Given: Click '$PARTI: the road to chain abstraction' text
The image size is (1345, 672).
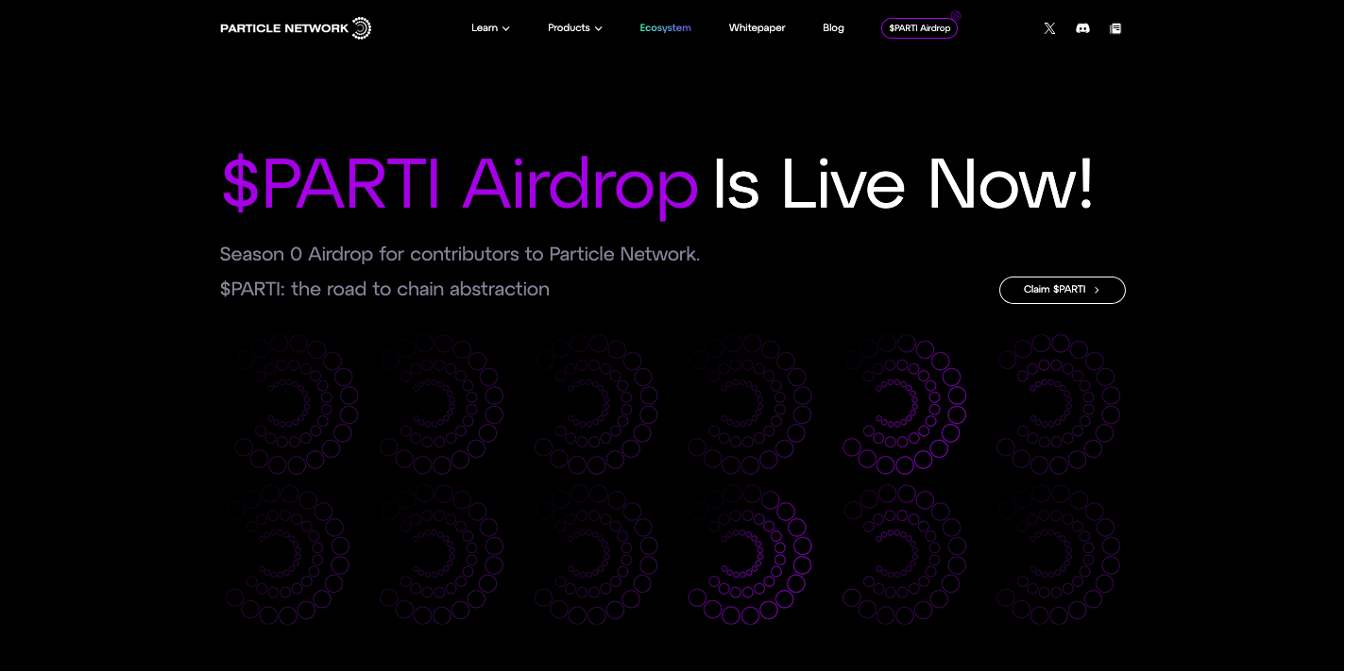Looking at the screenshot, I should coord(384,289).
